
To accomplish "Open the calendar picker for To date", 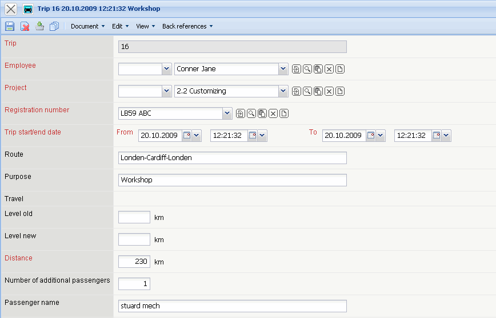I will [x=371, y=136].
